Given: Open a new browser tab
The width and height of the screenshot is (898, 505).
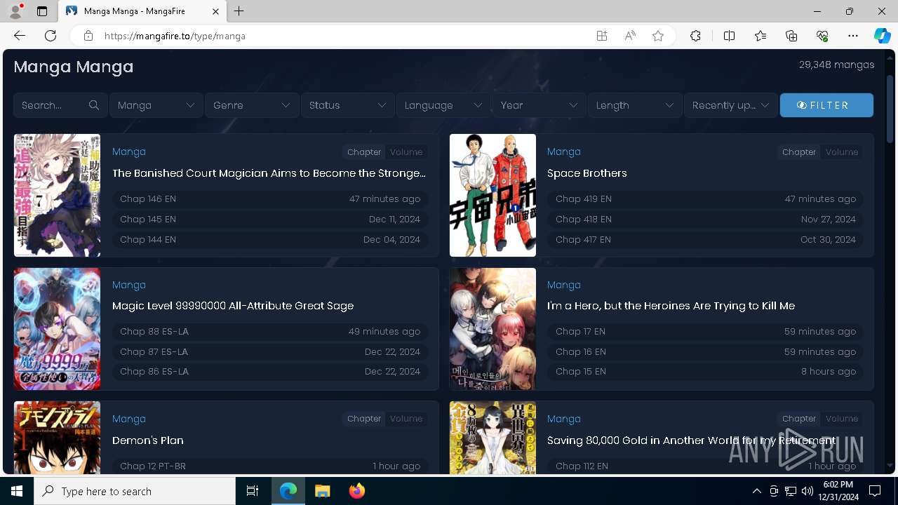Looking at the screenshot, I should [x=239, y=11].
